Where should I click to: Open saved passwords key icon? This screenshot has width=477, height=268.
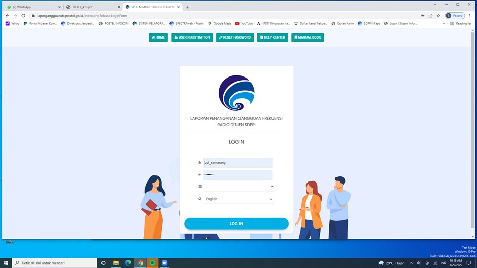423,16
